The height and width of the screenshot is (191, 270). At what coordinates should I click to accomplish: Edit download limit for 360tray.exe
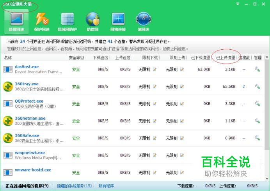(155, 86)
